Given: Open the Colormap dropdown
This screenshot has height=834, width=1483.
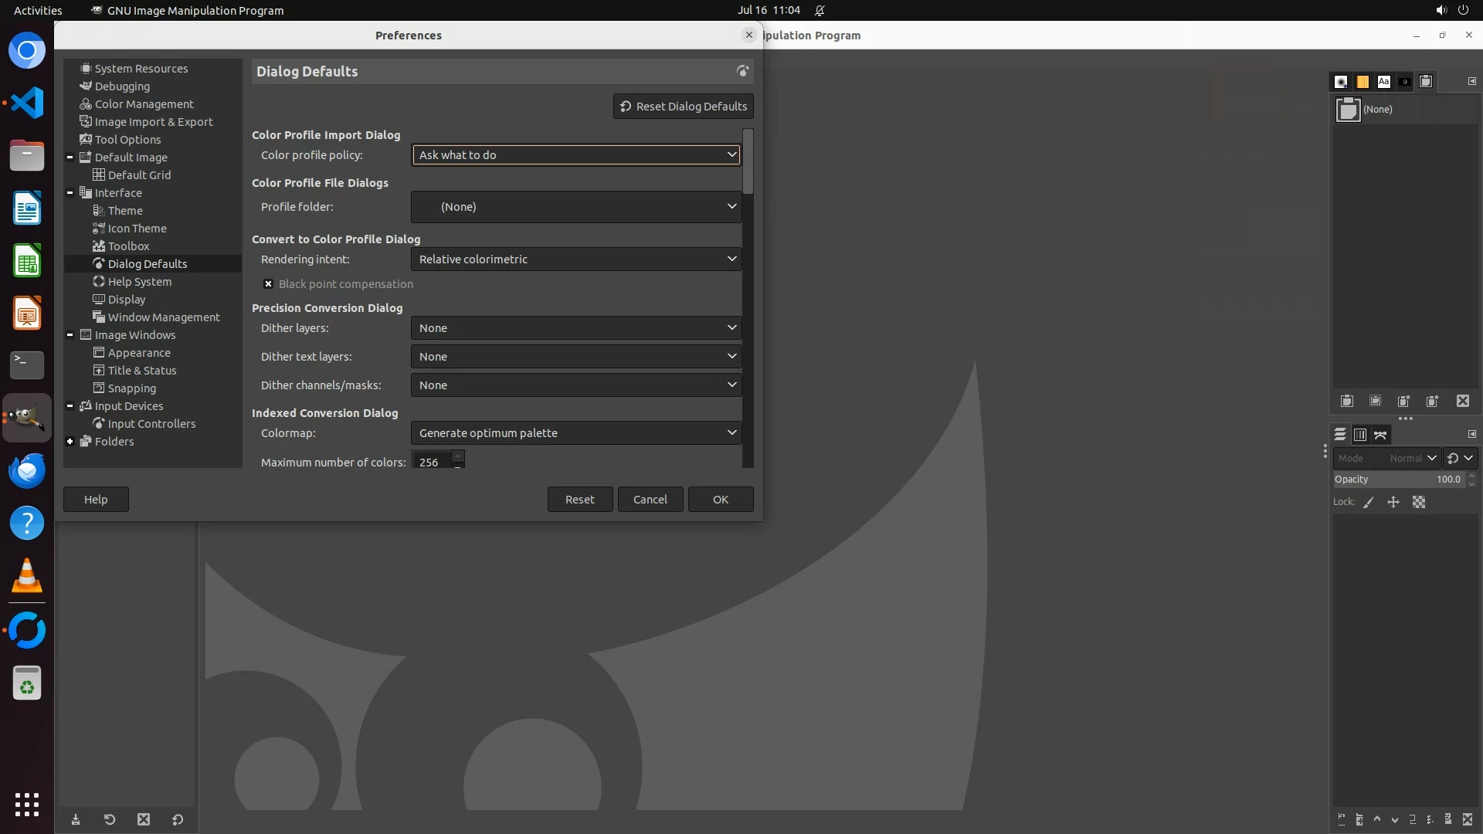Looking at the screenshot, I should [576, 433].
